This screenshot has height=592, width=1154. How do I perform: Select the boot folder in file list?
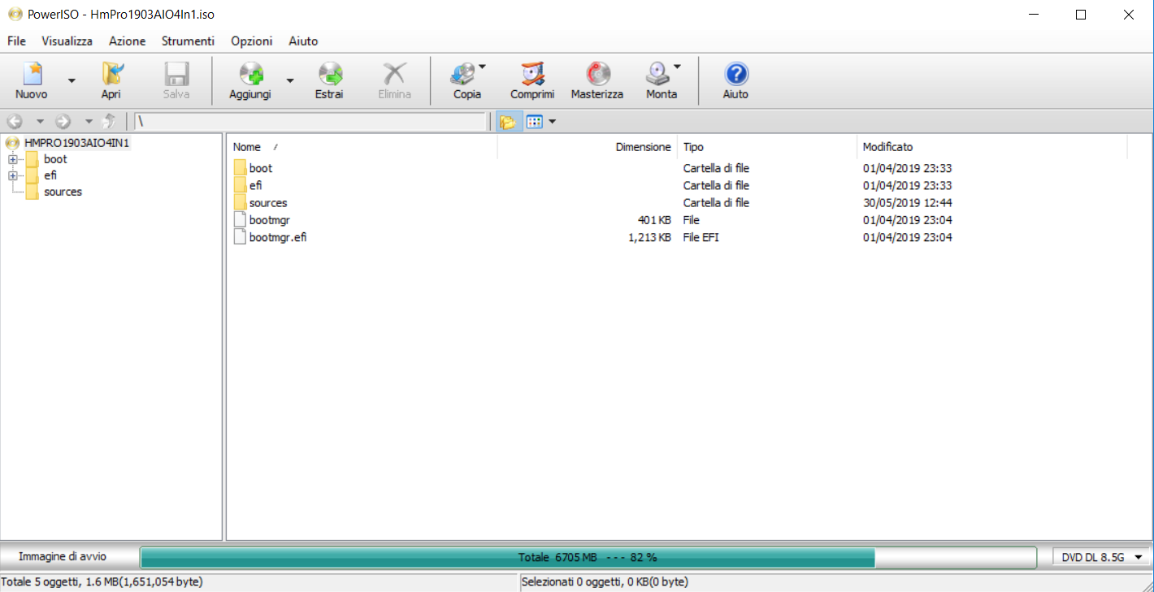[x=261, y=168]
